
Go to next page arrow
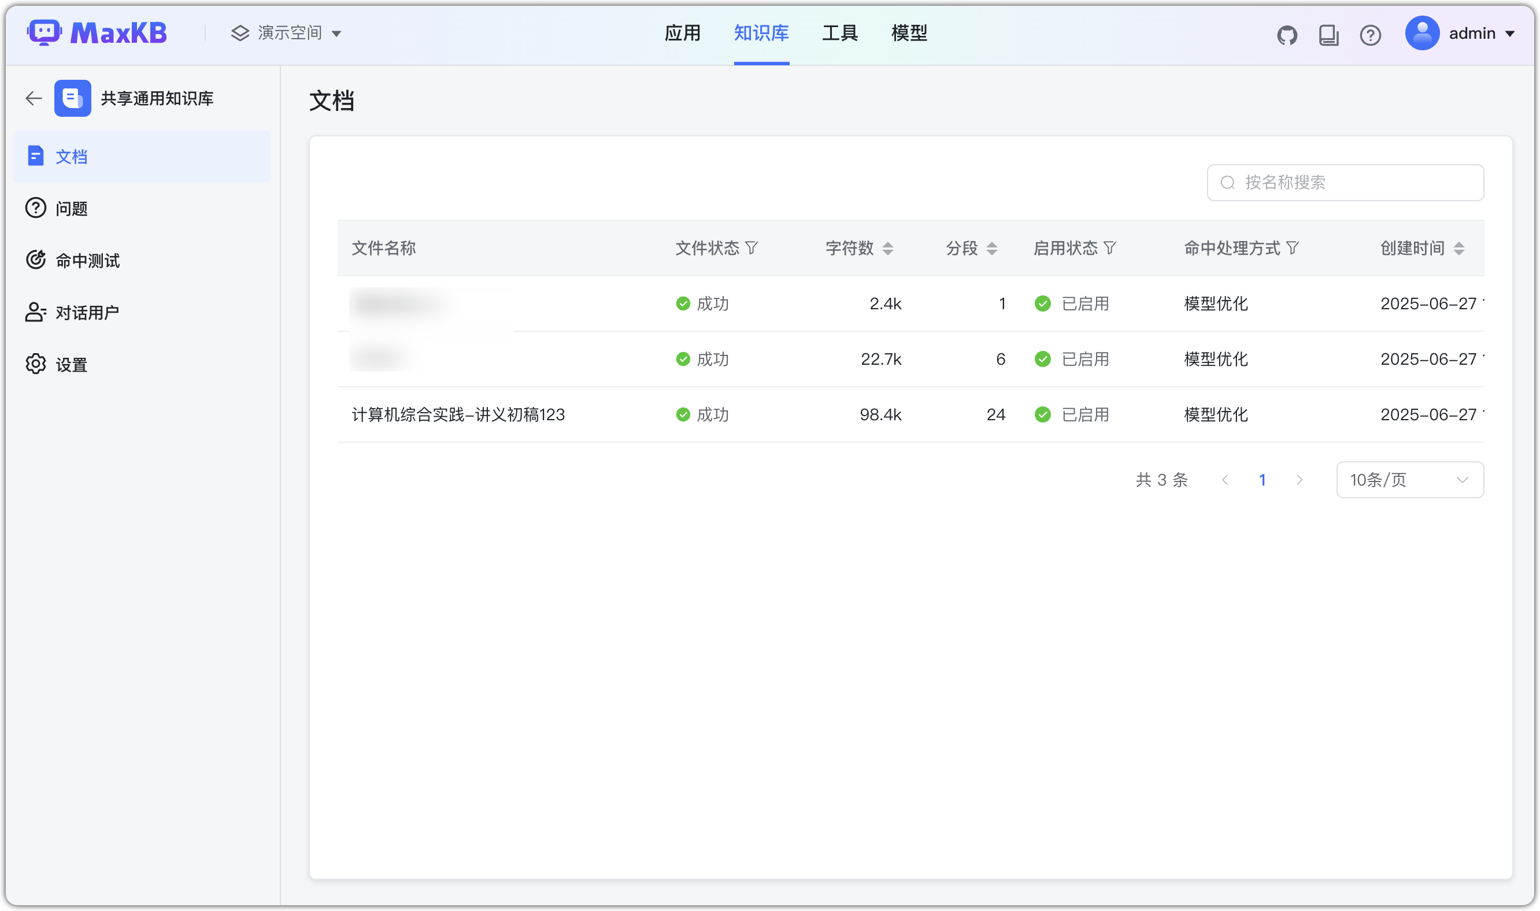pyautogui.click(x=1299, y=480)
